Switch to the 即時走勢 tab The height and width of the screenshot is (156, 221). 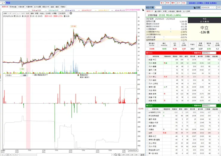pos(13,7)
